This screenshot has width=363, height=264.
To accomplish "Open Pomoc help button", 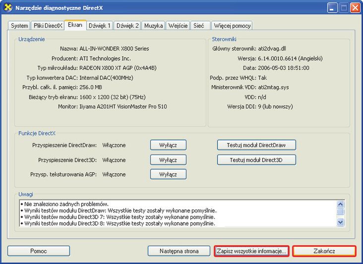I will tap(39, 251).
